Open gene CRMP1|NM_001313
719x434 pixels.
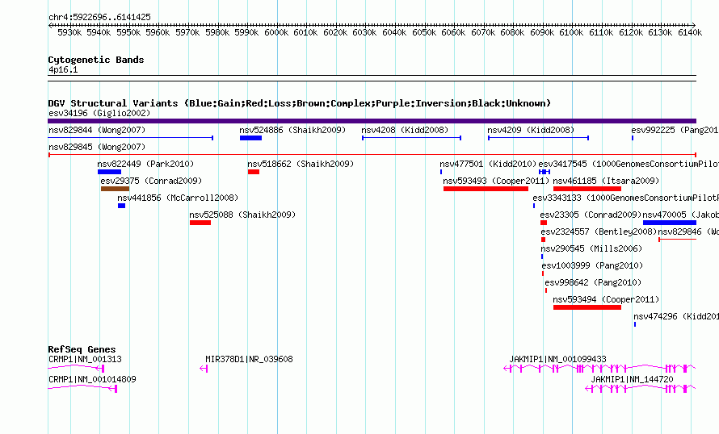click(x=86, y=359)
